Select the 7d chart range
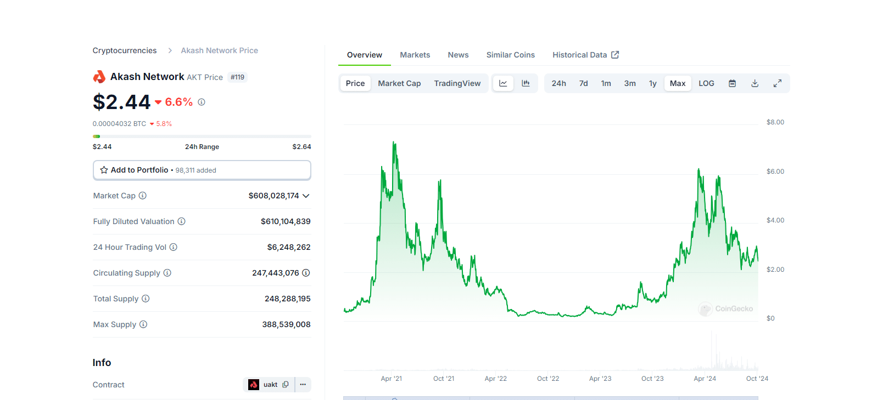The height and width of the screenshot is (400, 894). (584, 83)
